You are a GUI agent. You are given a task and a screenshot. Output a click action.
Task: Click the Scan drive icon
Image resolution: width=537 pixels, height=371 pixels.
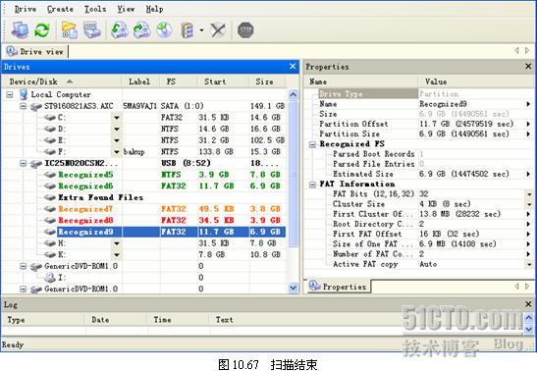[91, 30]
